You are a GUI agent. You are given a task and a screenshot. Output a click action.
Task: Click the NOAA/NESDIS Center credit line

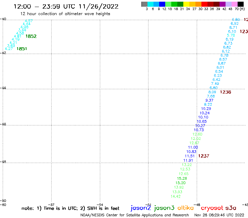tap(135, 215)
